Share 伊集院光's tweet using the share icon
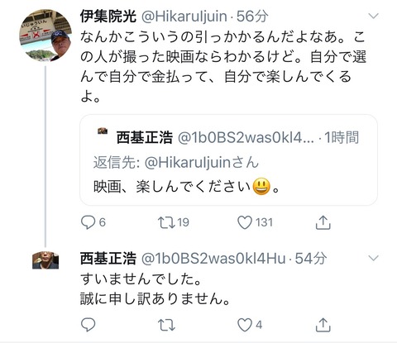This screenshot has height=343, width=397. (323, 222)
